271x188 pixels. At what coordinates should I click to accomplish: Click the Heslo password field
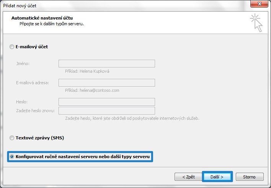pos(106,102)
